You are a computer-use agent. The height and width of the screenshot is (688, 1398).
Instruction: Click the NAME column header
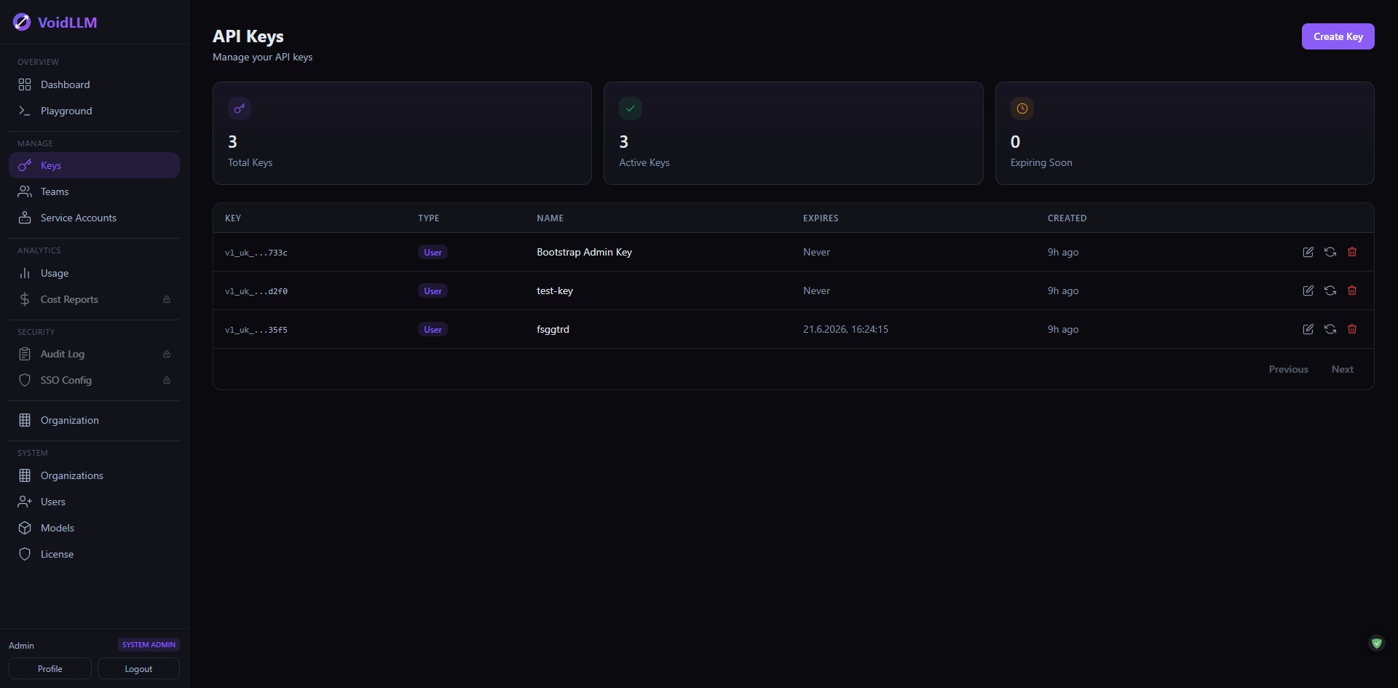pyautogui.click(x=550, y=218)
